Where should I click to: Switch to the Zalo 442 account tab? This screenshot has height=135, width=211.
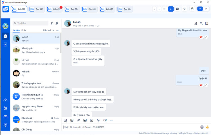(x=37, y=9)
